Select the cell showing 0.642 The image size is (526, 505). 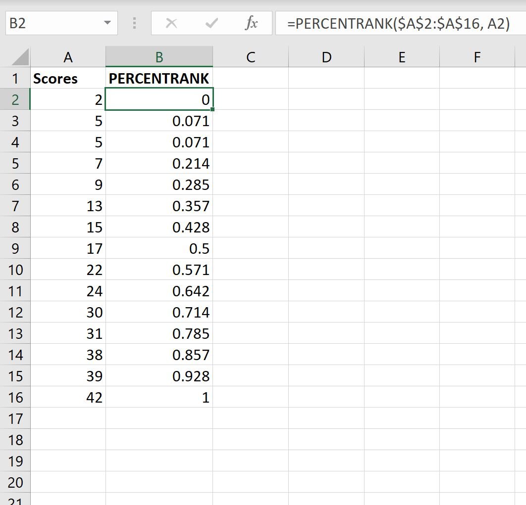coord(159,290)
